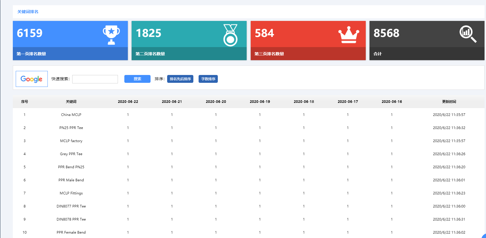Click the MCLP Fittings keyword cell
Screen dimensions: 486x238
tap(71, 193)
